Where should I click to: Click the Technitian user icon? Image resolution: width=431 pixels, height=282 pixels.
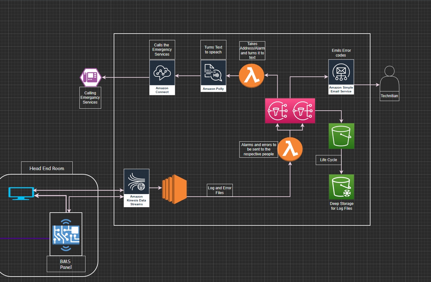[x=389, y=79]
